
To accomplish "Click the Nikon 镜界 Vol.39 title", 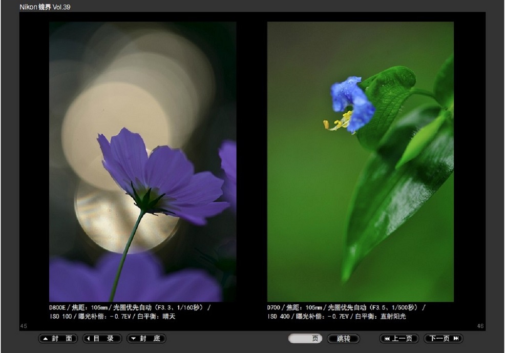I will click(x=45, y=7).
